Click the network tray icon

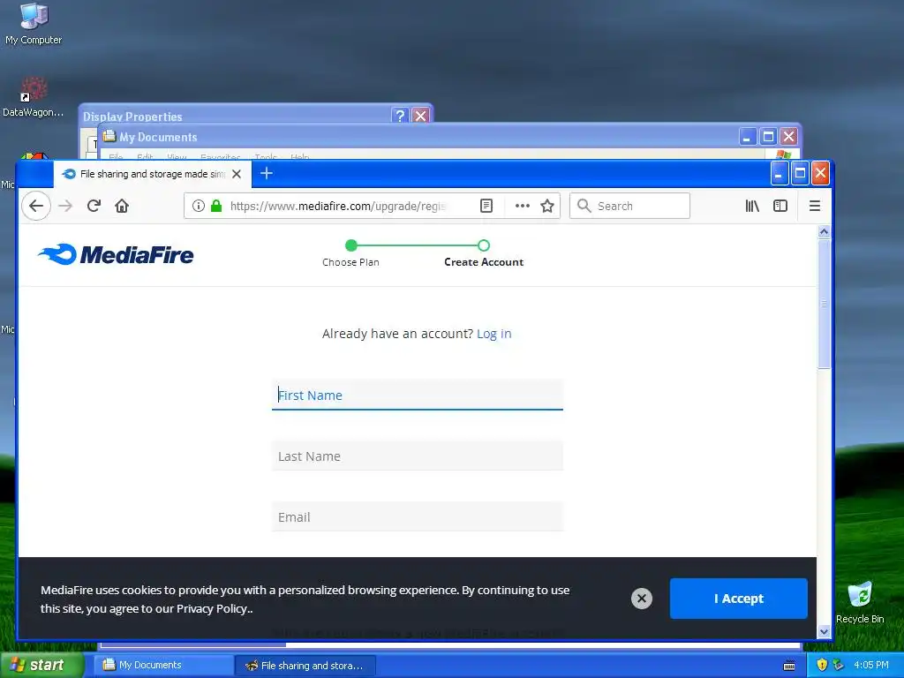coord(839,665)
